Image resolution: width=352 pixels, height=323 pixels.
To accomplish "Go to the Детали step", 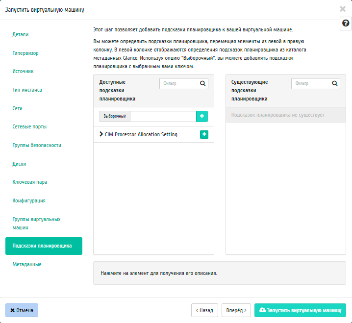I will pos(21,35).
